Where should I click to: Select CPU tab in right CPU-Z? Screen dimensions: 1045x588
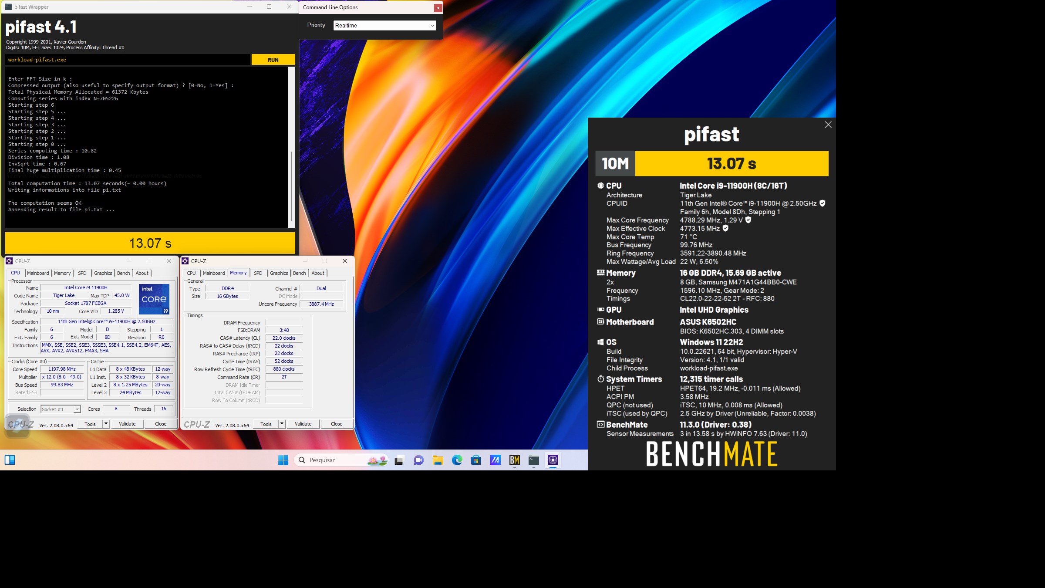pyautogui.click(x=191, y=273)
